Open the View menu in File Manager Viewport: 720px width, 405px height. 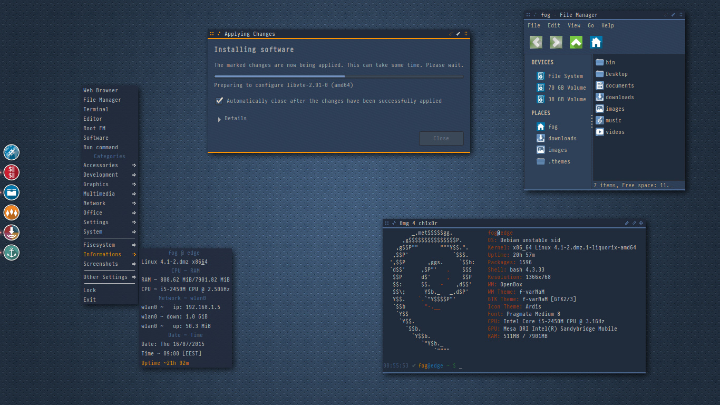pos(574,25)
